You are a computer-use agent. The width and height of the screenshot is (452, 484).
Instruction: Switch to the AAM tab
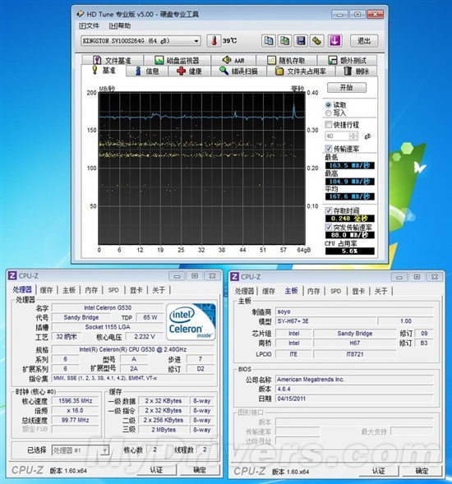click(233, 60)
